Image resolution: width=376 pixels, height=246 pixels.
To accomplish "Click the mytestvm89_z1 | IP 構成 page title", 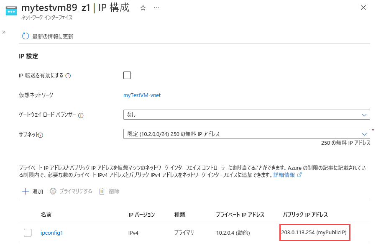I will tap(75, 8).
